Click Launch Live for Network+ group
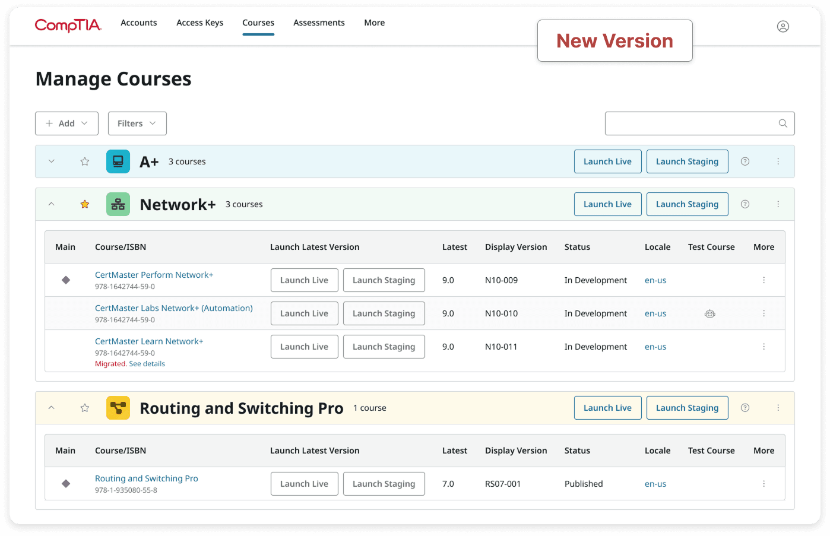The width and height of the screenshot is (830, 536). 608,204
